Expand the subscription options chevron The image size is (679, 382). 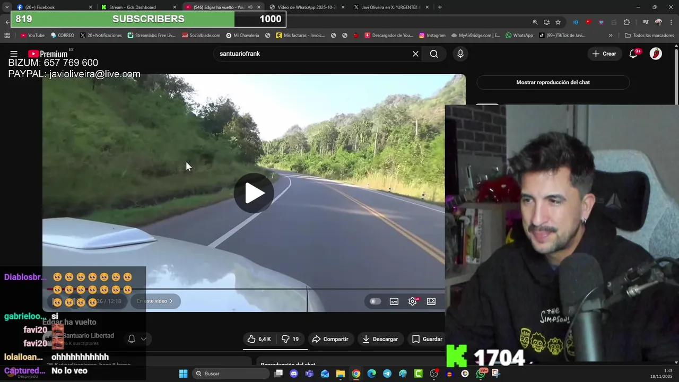(x=143, y=339)
